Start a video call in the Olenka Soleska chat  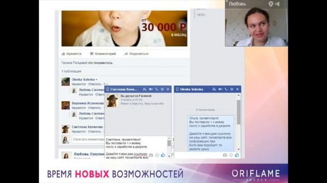(x=220, y=89)
